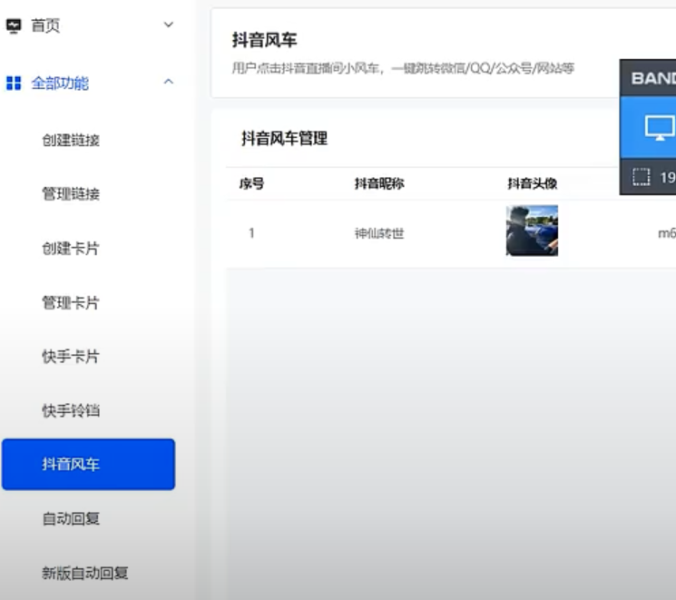Select the 全部功能 menu item
Viewport: 676px width, 600px height.
[x=60, y=83]
